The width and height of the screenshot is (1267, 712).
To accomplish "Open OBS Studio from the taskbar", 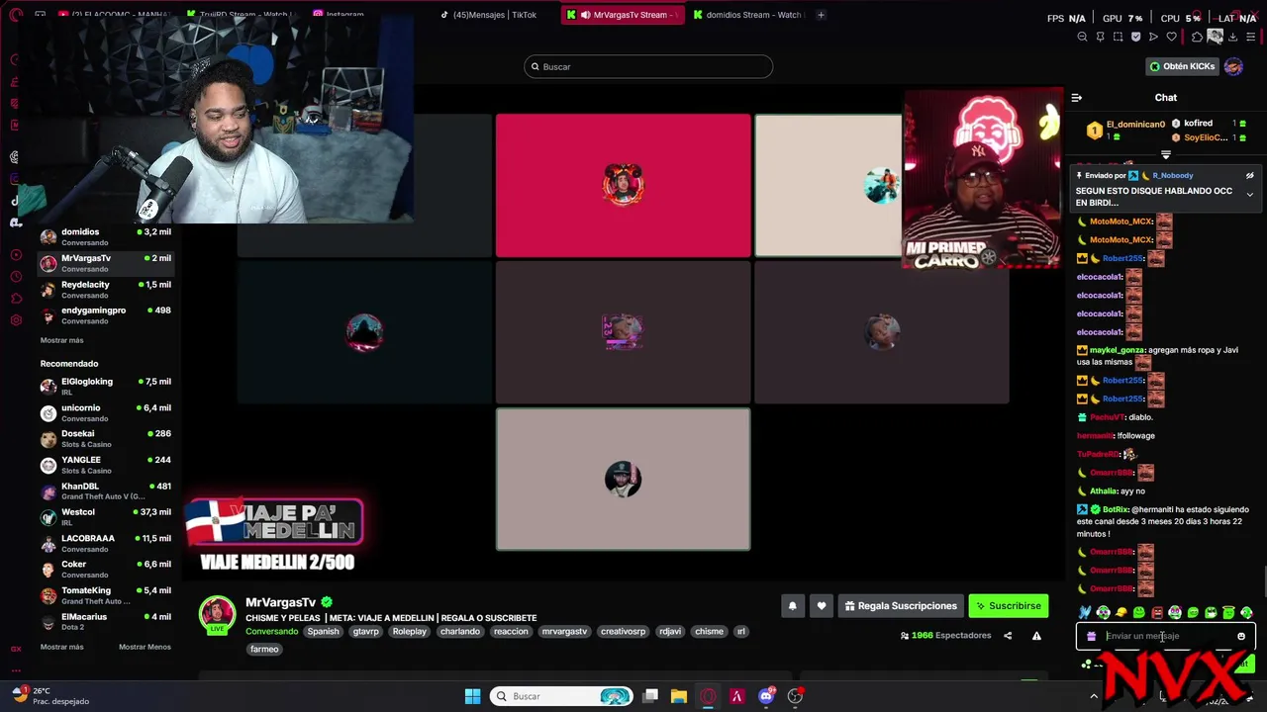I will click(x=795, y=696).
